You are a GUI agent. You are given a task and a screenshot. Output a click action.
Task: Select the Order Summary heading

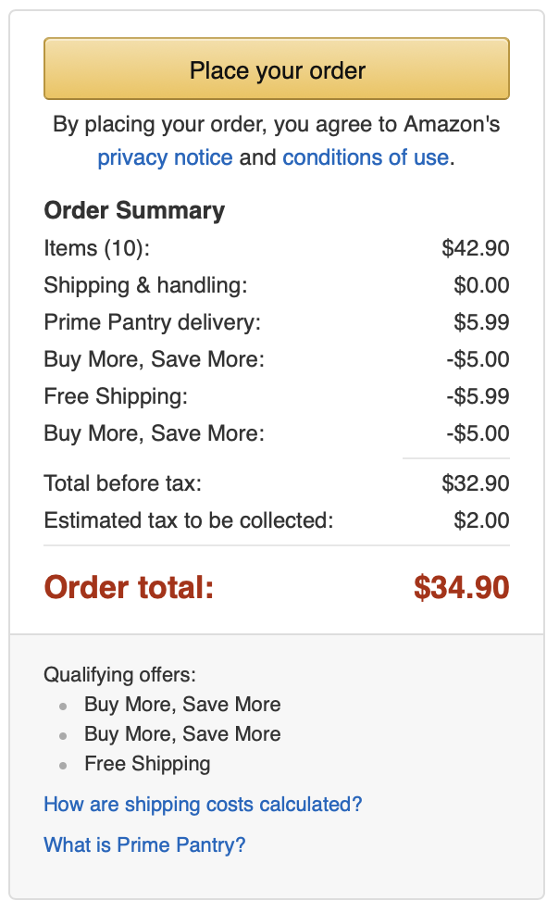point(134,211)
